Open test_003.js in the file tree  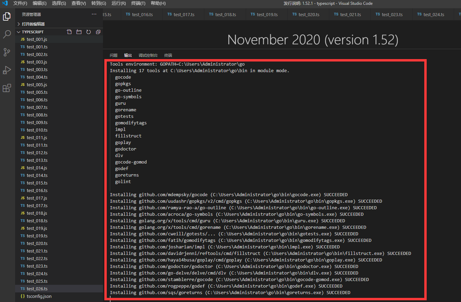click(x=59, y=62)
